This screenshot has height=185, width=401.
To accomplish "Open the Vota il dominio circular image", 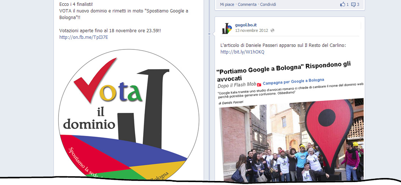I will (x=129, y=115).
